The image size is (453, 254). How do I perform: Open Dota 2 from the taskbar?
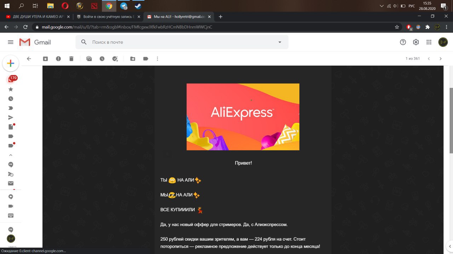click(94, 6)
